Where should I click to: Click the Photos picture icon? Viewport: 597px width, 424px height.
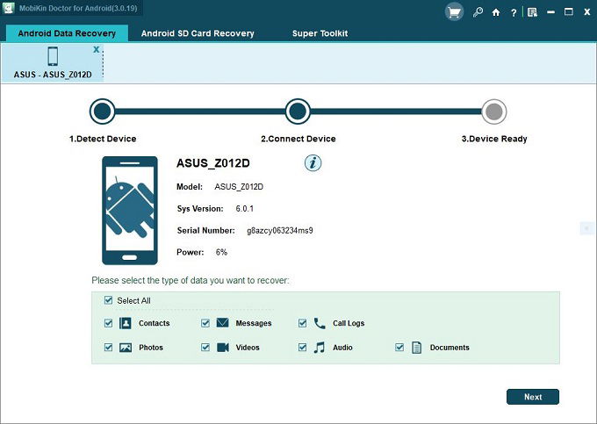click(126, 347)
